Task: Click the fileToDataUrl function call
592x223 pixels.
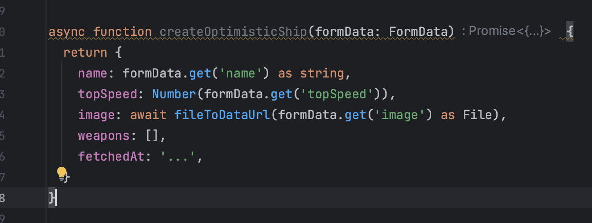Action: coord(222,115)
